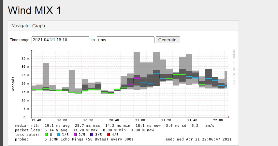The image size is (278, 146).
Task: Click the Navigator Graph panel header
Action: 28,25
